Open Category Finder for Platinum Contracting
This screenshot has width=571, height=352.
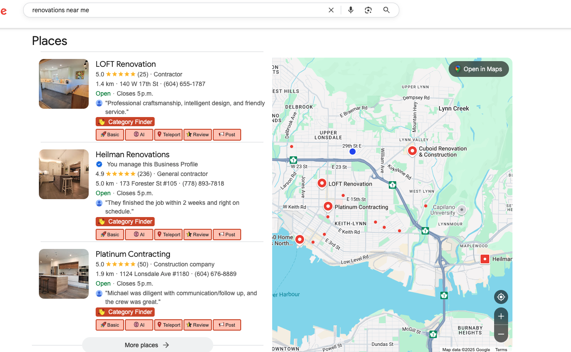(x=125, y=312)
